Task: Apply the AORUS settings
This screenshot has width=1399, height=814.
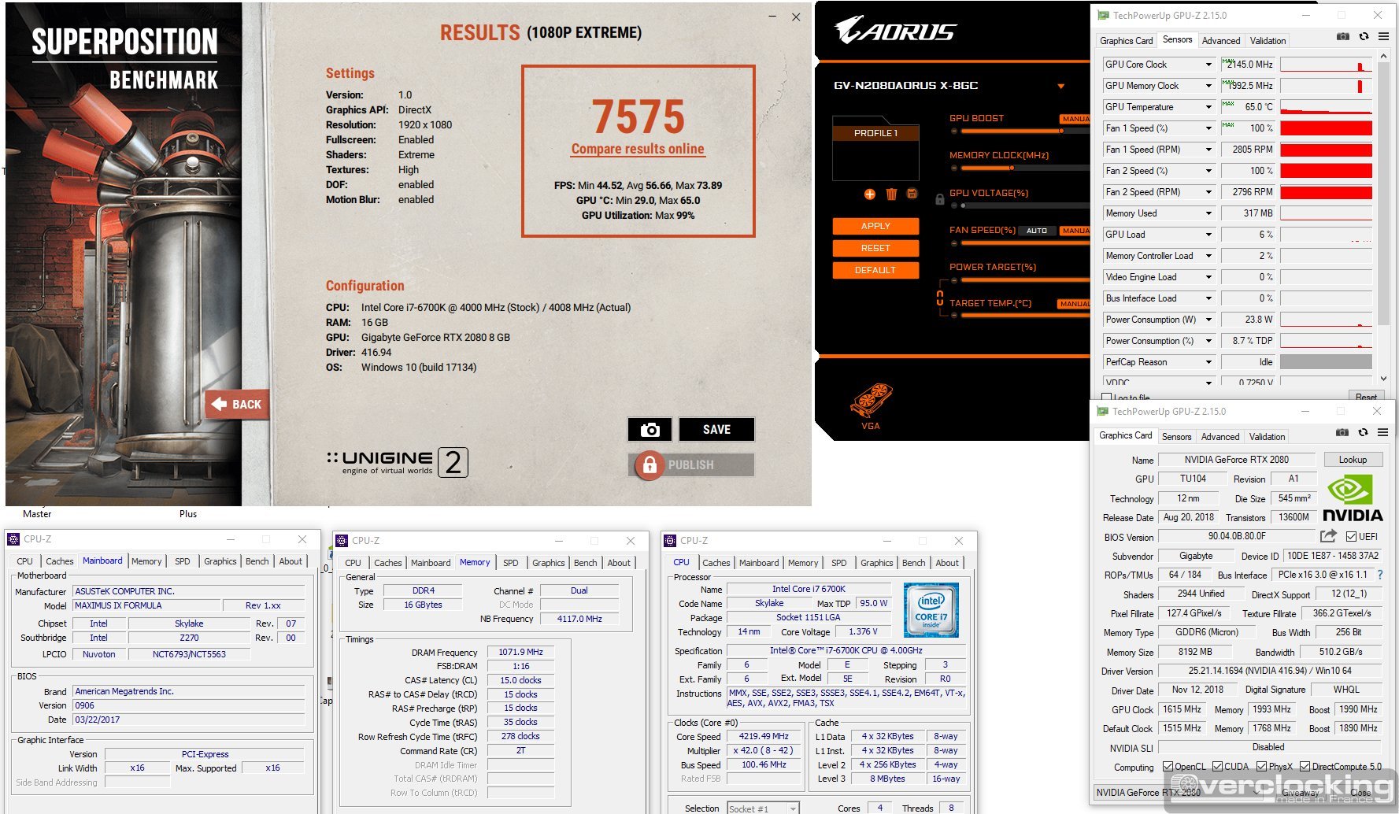Action: 875,226
